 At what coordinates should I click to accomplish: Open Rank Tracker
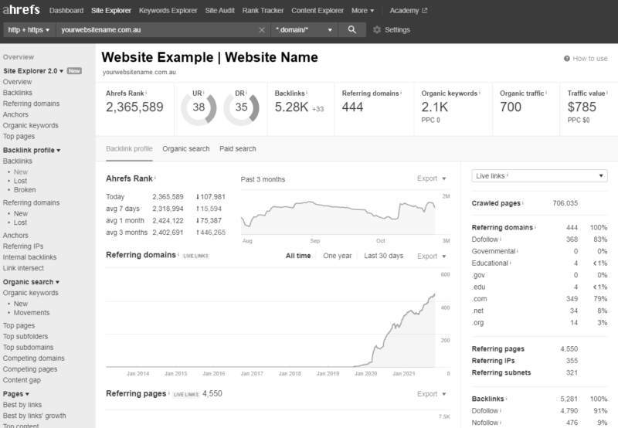point(263,11)
